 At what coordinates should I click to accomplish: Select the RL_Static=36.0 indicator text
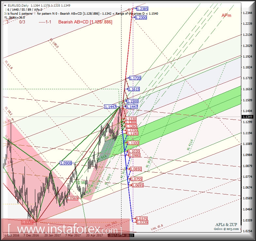(x=14, y=18)
